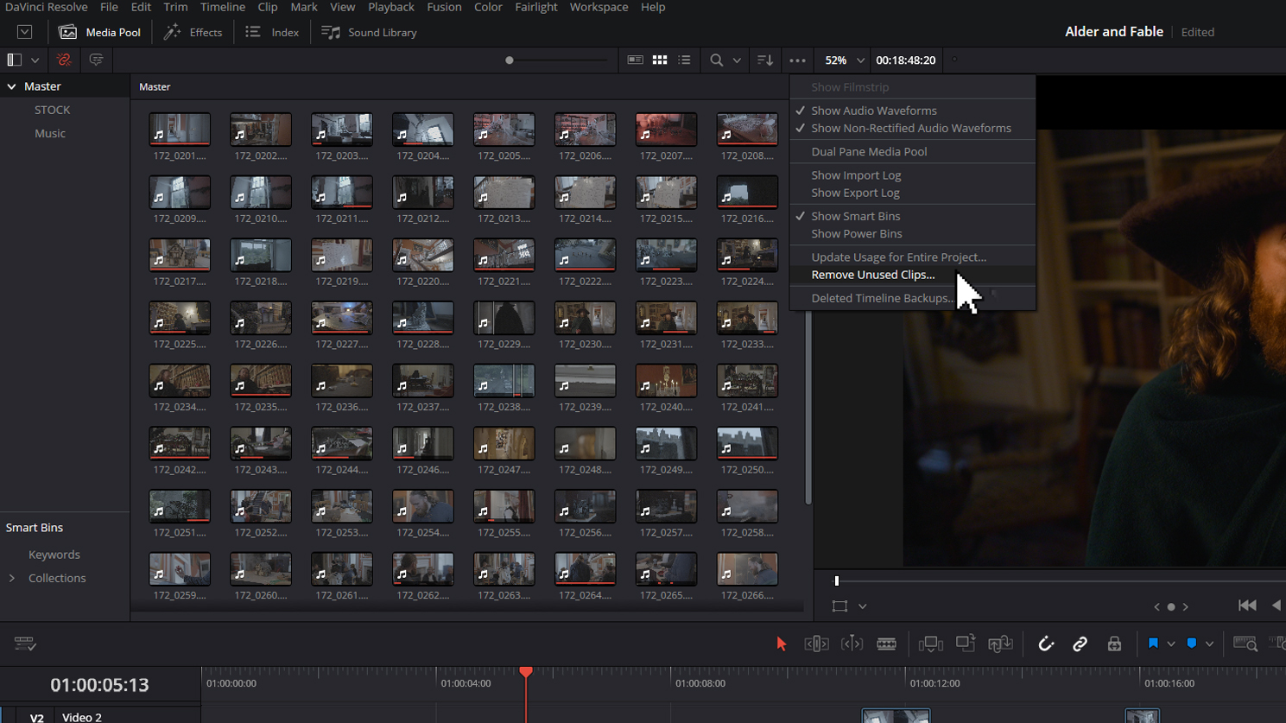1286x723 pixels.
Task: Open the 52% viewer zoom dropdown
Action: [x=841, y=60]
